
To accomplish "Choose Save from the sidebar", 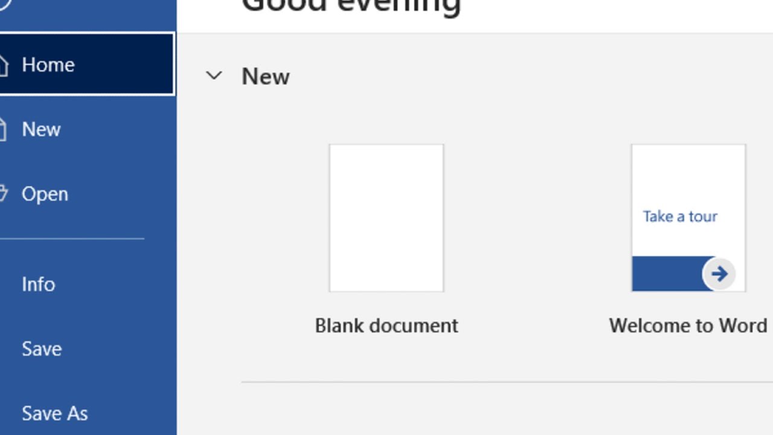I will tap(87, 349).
